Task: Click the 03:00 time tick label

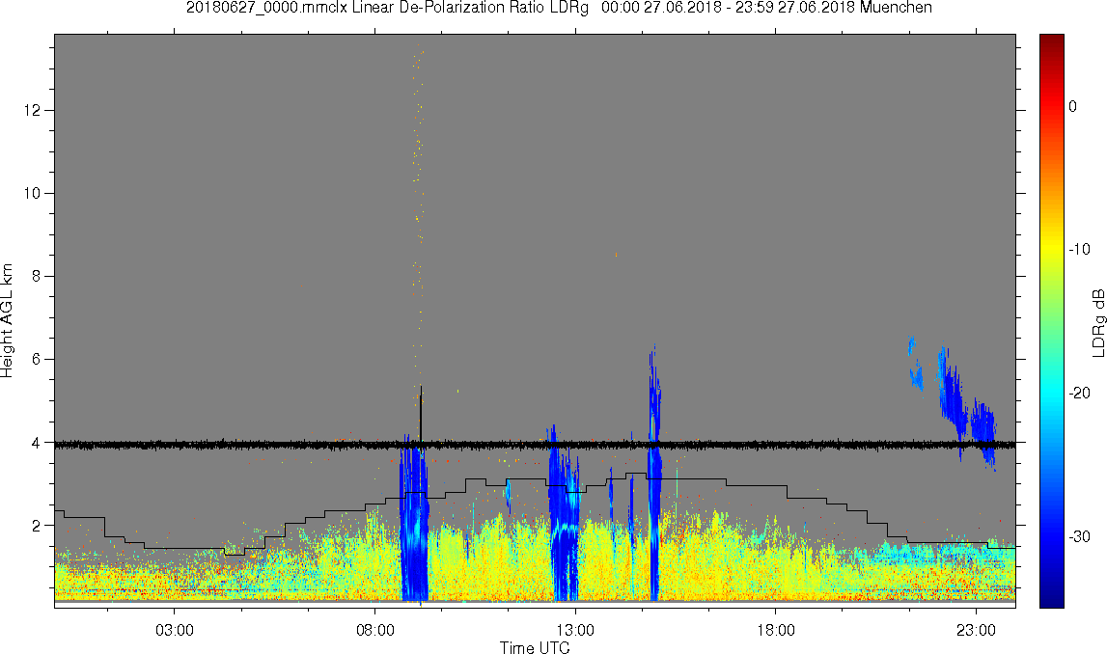Action: 175,630
